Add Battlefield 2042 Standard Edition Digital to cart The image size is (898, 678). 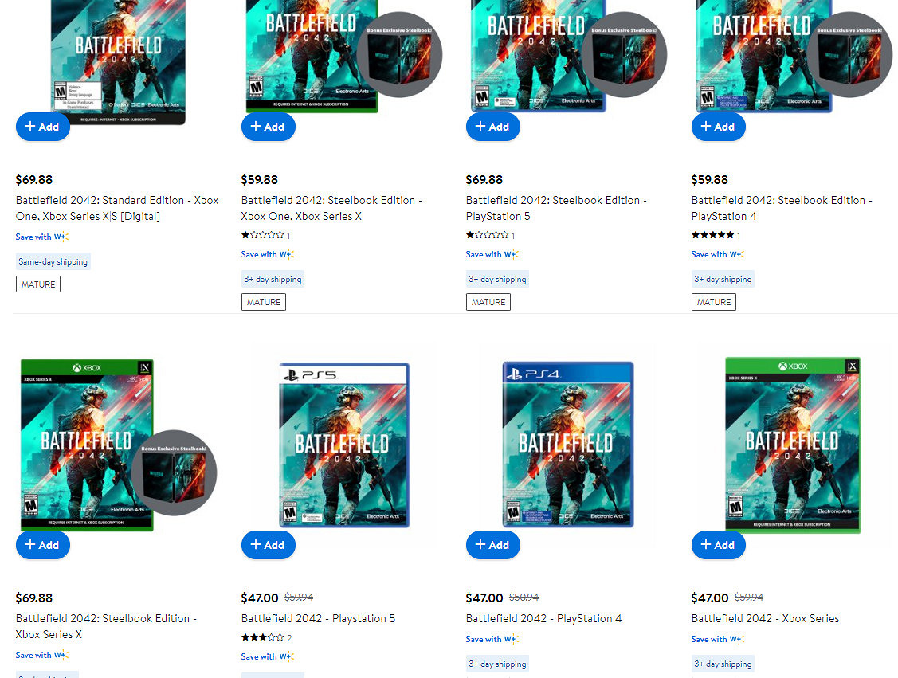point(42,127)
